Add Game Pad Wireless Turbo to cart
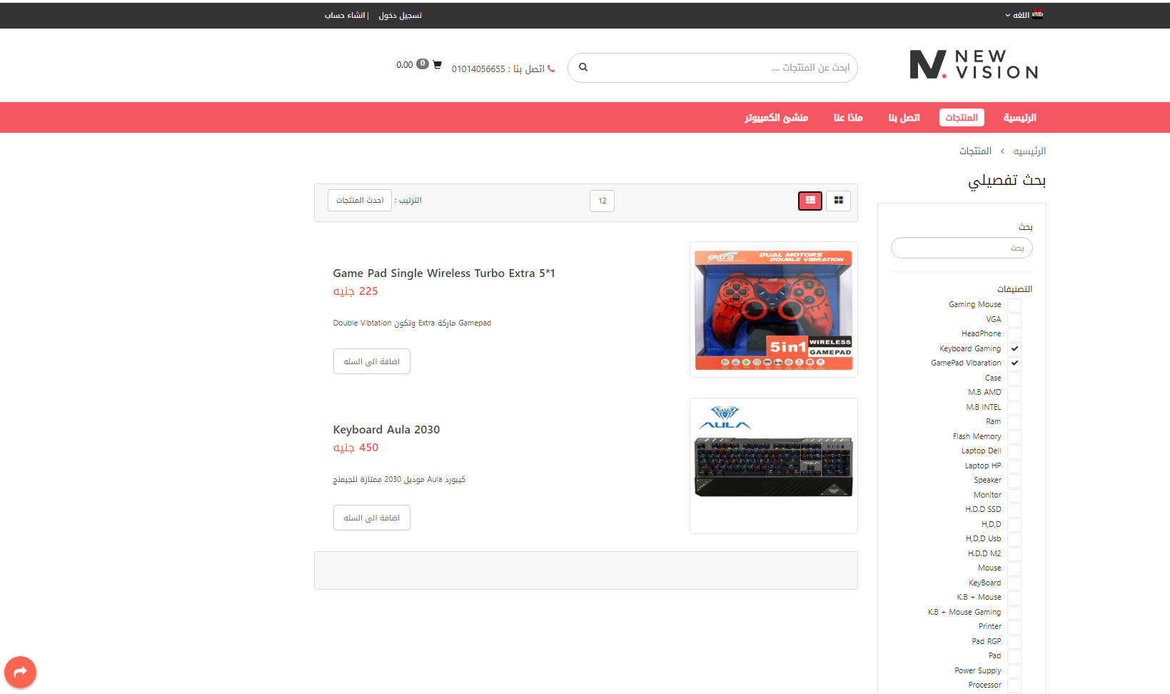This screenshot has width=1170, height=694. [x=372, y=361]
